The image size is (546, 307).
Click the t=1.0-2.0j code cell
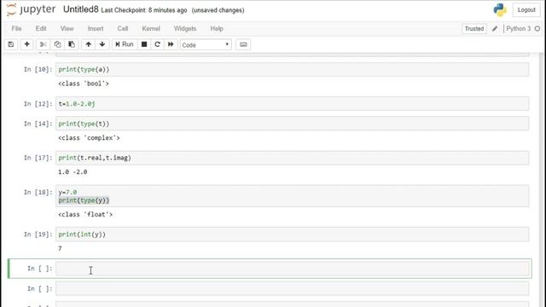click(x=292, y=103)
